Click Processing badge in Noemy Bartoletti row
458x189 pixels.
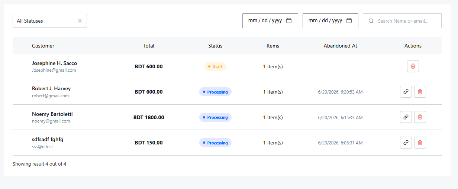coord(215,117)
